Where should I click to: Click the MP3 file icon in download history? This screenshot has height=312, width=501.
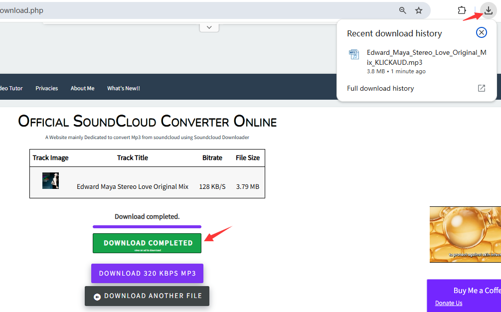pos(354,55)
